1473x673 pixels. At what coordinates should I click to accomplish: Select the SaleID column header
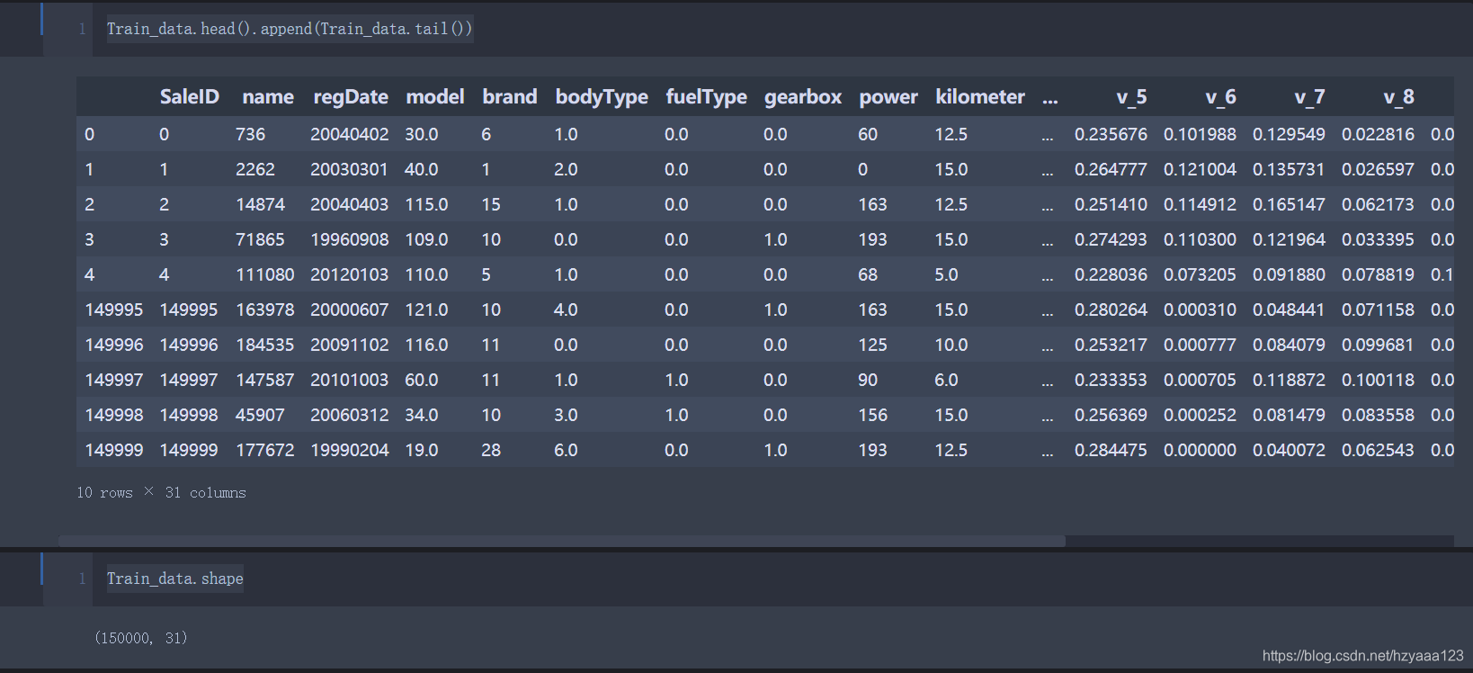pos(189,97)
